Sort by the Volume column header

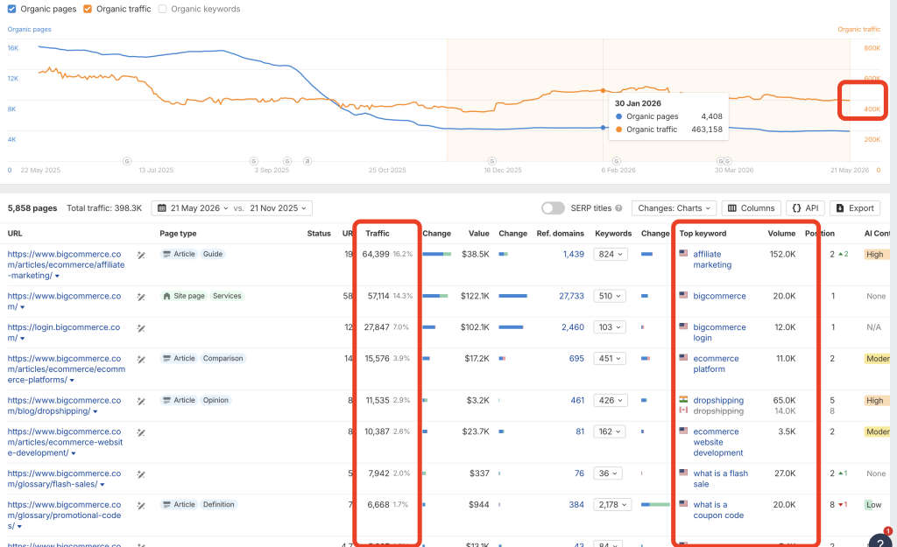point(781,233)
